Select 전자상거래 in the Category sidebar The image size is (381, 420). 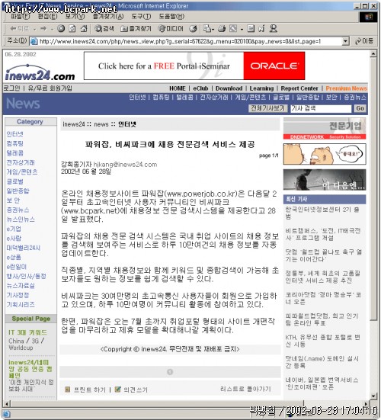coord(21,162)
